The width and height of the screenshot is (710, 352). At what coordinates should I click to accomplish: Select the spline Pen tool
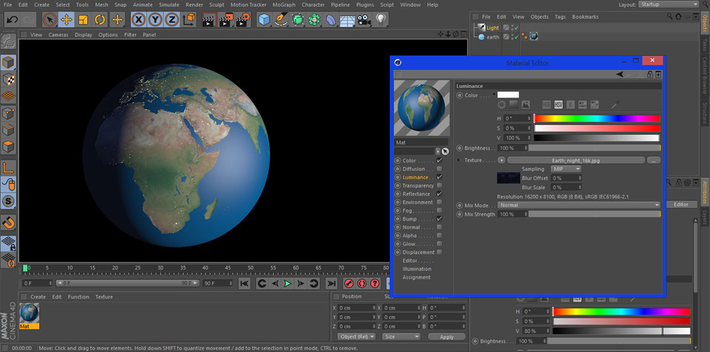pyautogui.click(x=280, y=20)
